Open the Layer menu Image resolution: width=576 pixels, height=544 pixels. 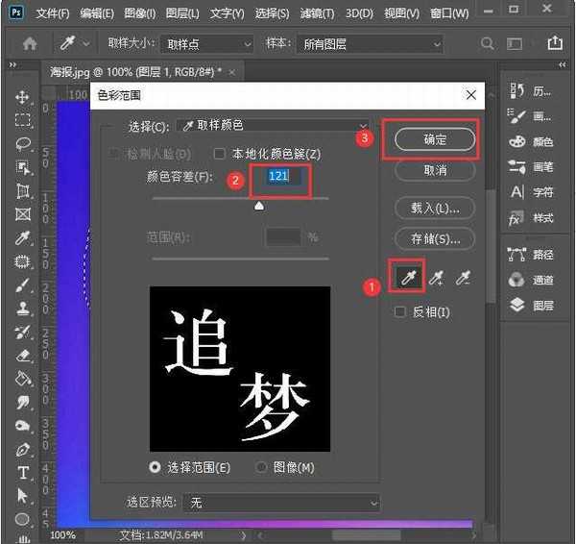180,14
